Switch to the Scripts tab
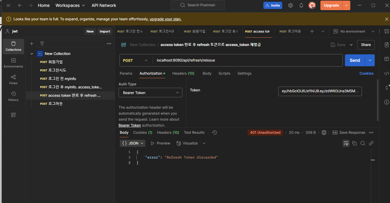390x203 pixels. point(224,73)
